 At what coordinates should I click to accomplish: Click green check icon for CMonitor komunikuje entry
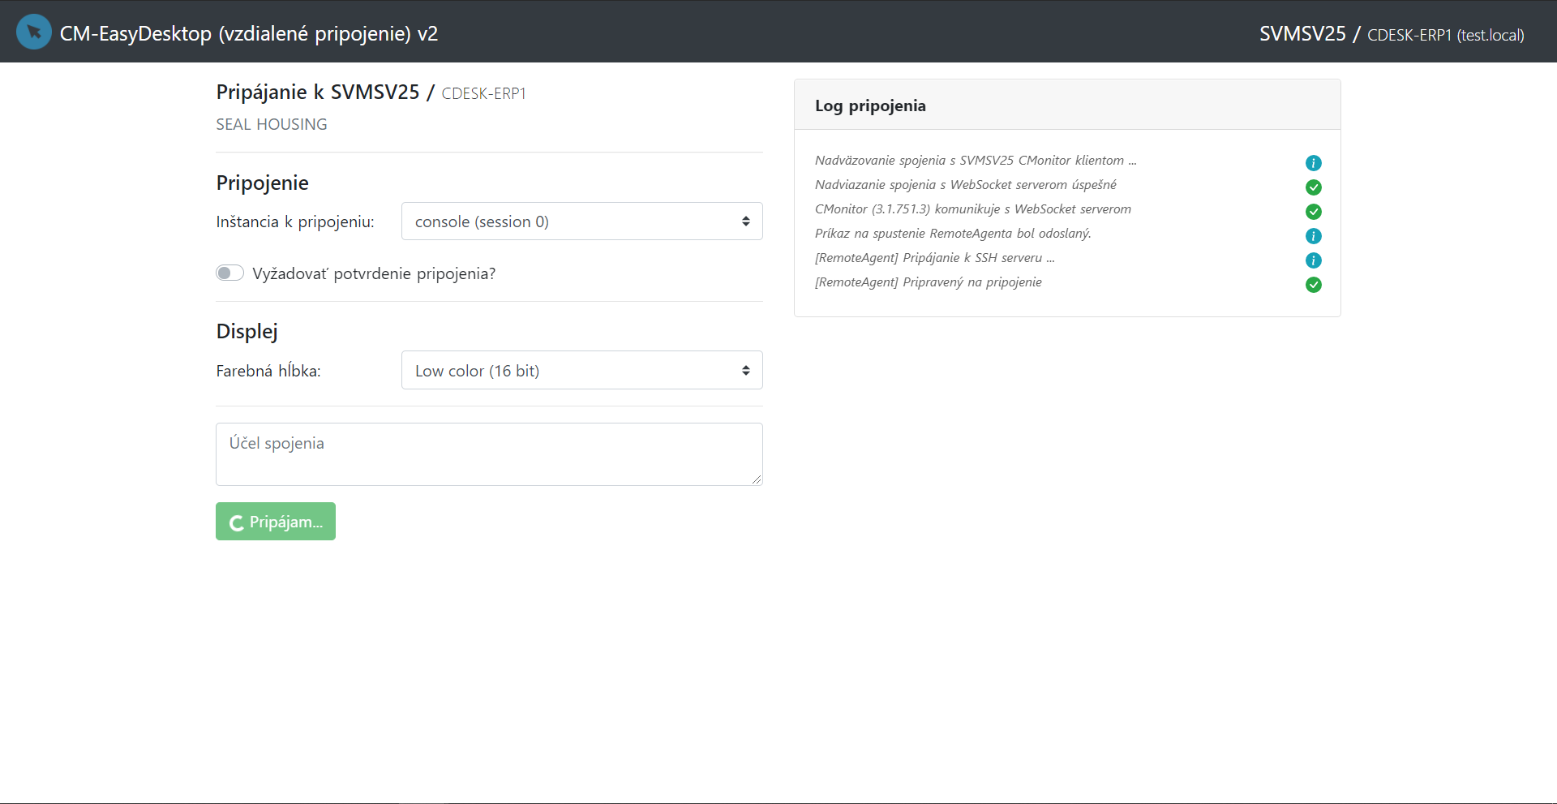click(x=1314, y=212)
